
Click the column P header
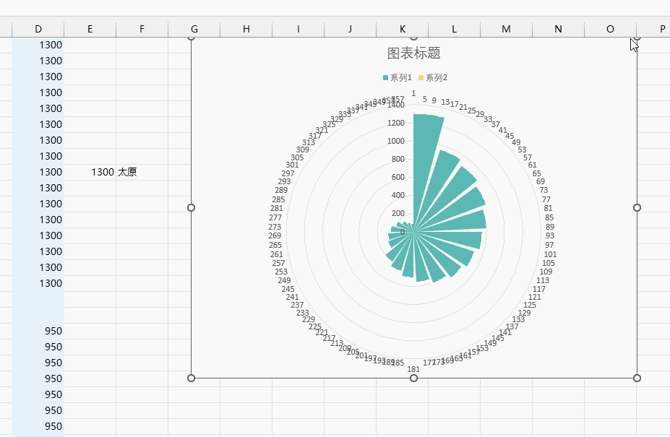[662, 29]
